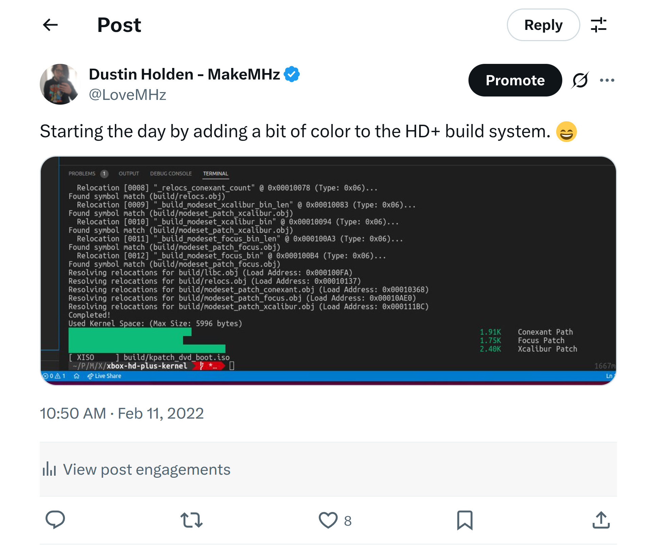Open Dustin Holden's profile avatar
650x545 pixels.
tap(60, 84)
